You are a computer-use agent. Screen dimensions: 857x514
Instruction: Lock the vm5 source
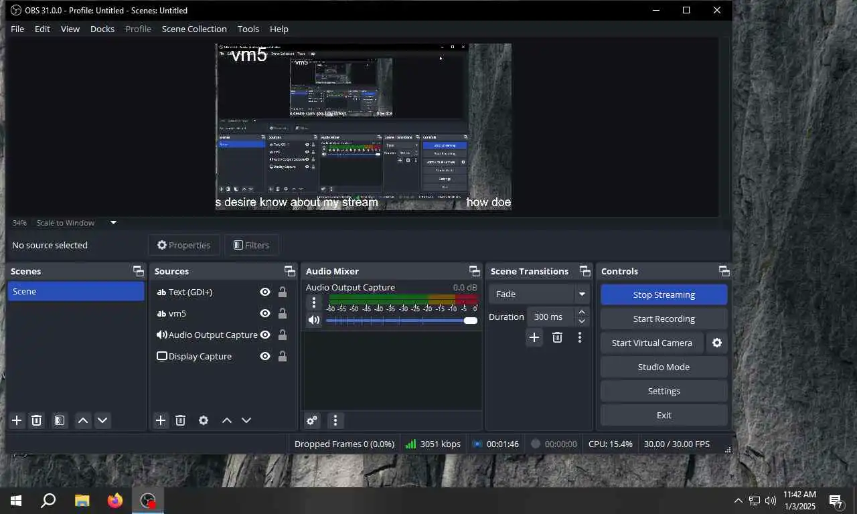[283, 313]
